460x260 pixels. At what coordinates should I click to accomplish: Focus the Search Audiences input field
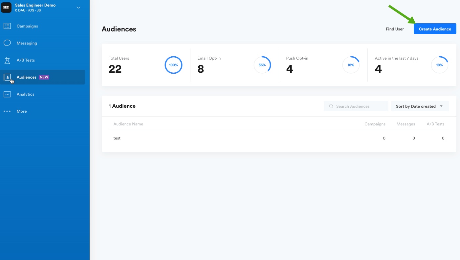coord(356,106)
